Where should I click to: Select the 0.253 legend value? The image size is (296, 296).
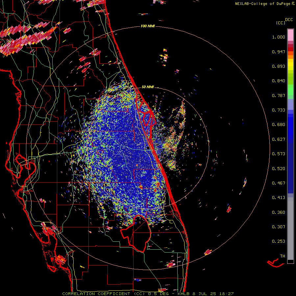click(279, 241)
